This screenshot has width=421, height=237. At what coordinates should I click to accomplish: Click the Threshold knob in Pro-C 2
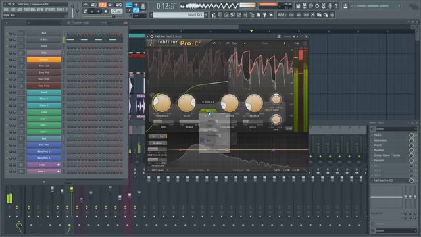coord(162,103)
